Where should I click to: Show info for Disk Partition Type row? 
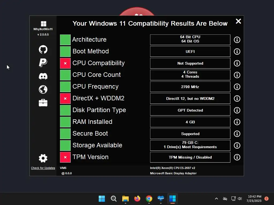point(237,110)
